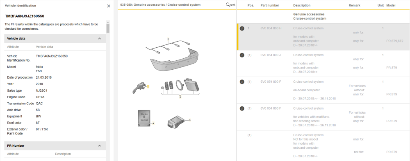This screenshot has width=410, height=161.
Task: Click Sales type value NJ32C4
Action: click(41, 90)
